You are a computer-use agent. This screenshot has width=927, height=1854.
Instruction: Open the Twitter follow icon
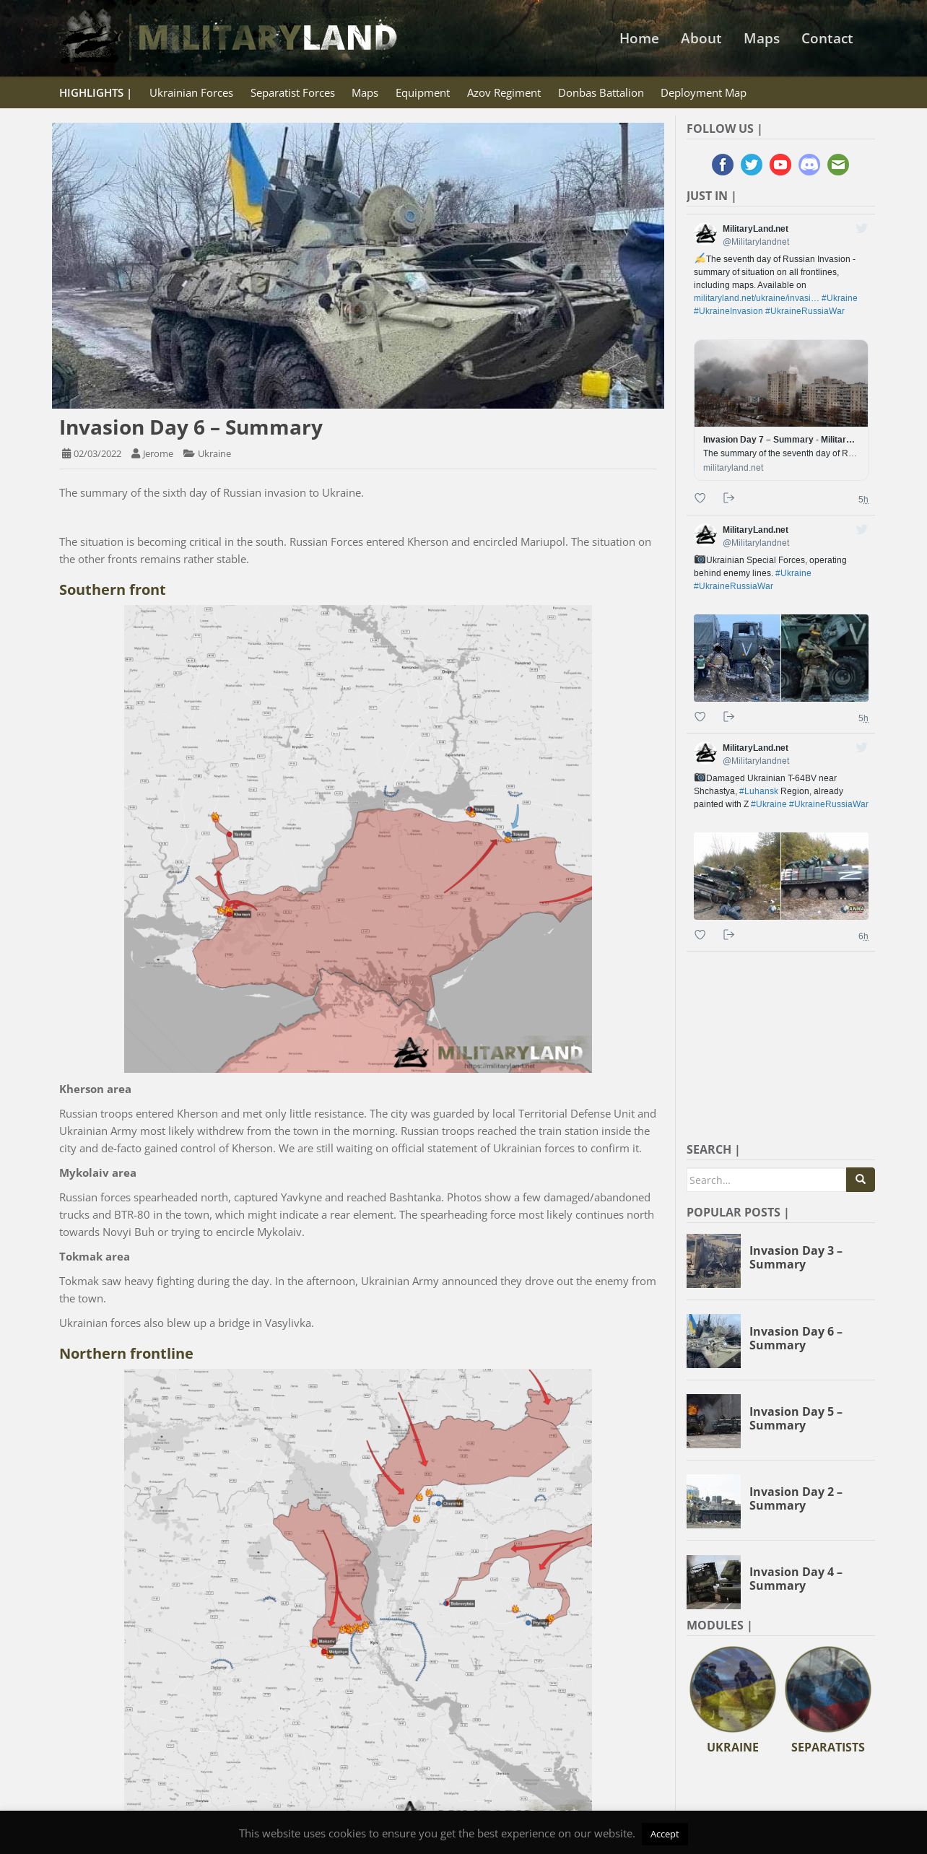(752, 165)
